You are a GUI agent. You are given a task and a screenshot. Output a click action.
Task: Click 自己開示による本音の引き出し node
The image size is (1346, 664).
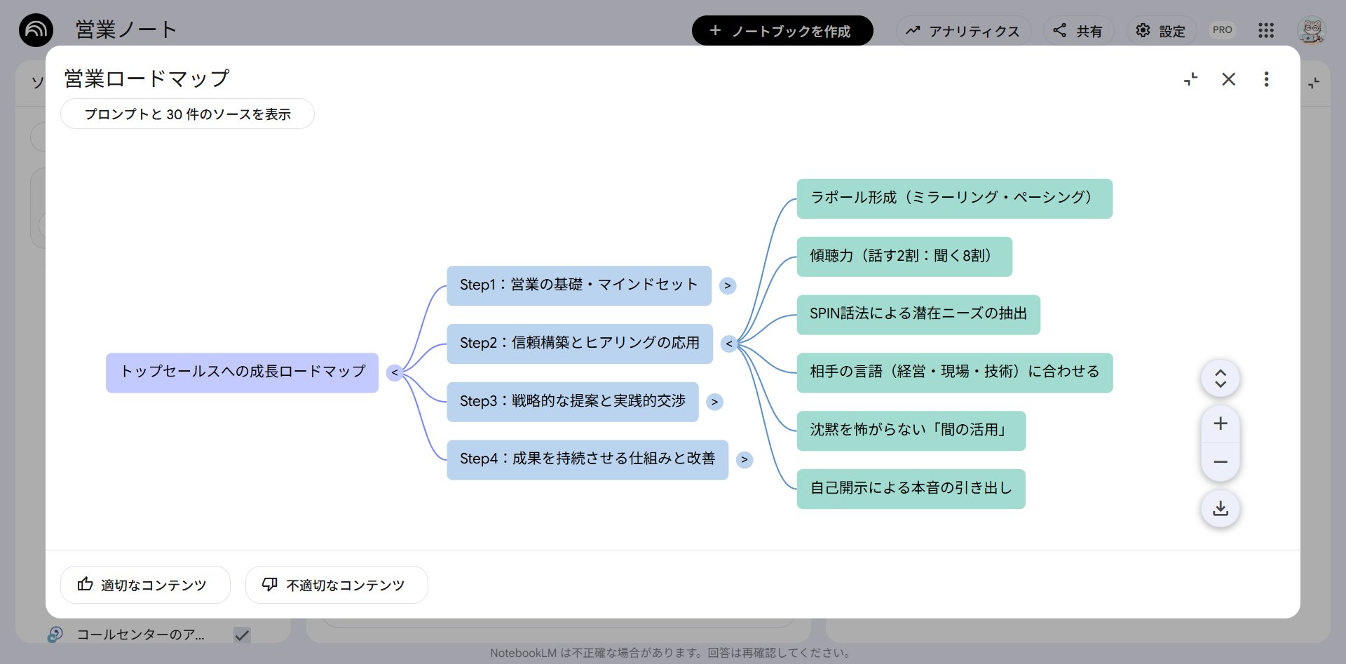coord(911,489)
